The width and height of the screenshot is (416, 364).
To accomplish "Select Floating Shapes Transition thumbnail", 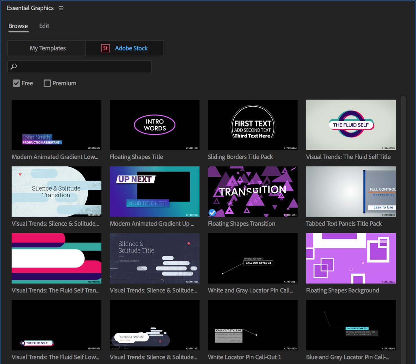I will click(253, 192).
